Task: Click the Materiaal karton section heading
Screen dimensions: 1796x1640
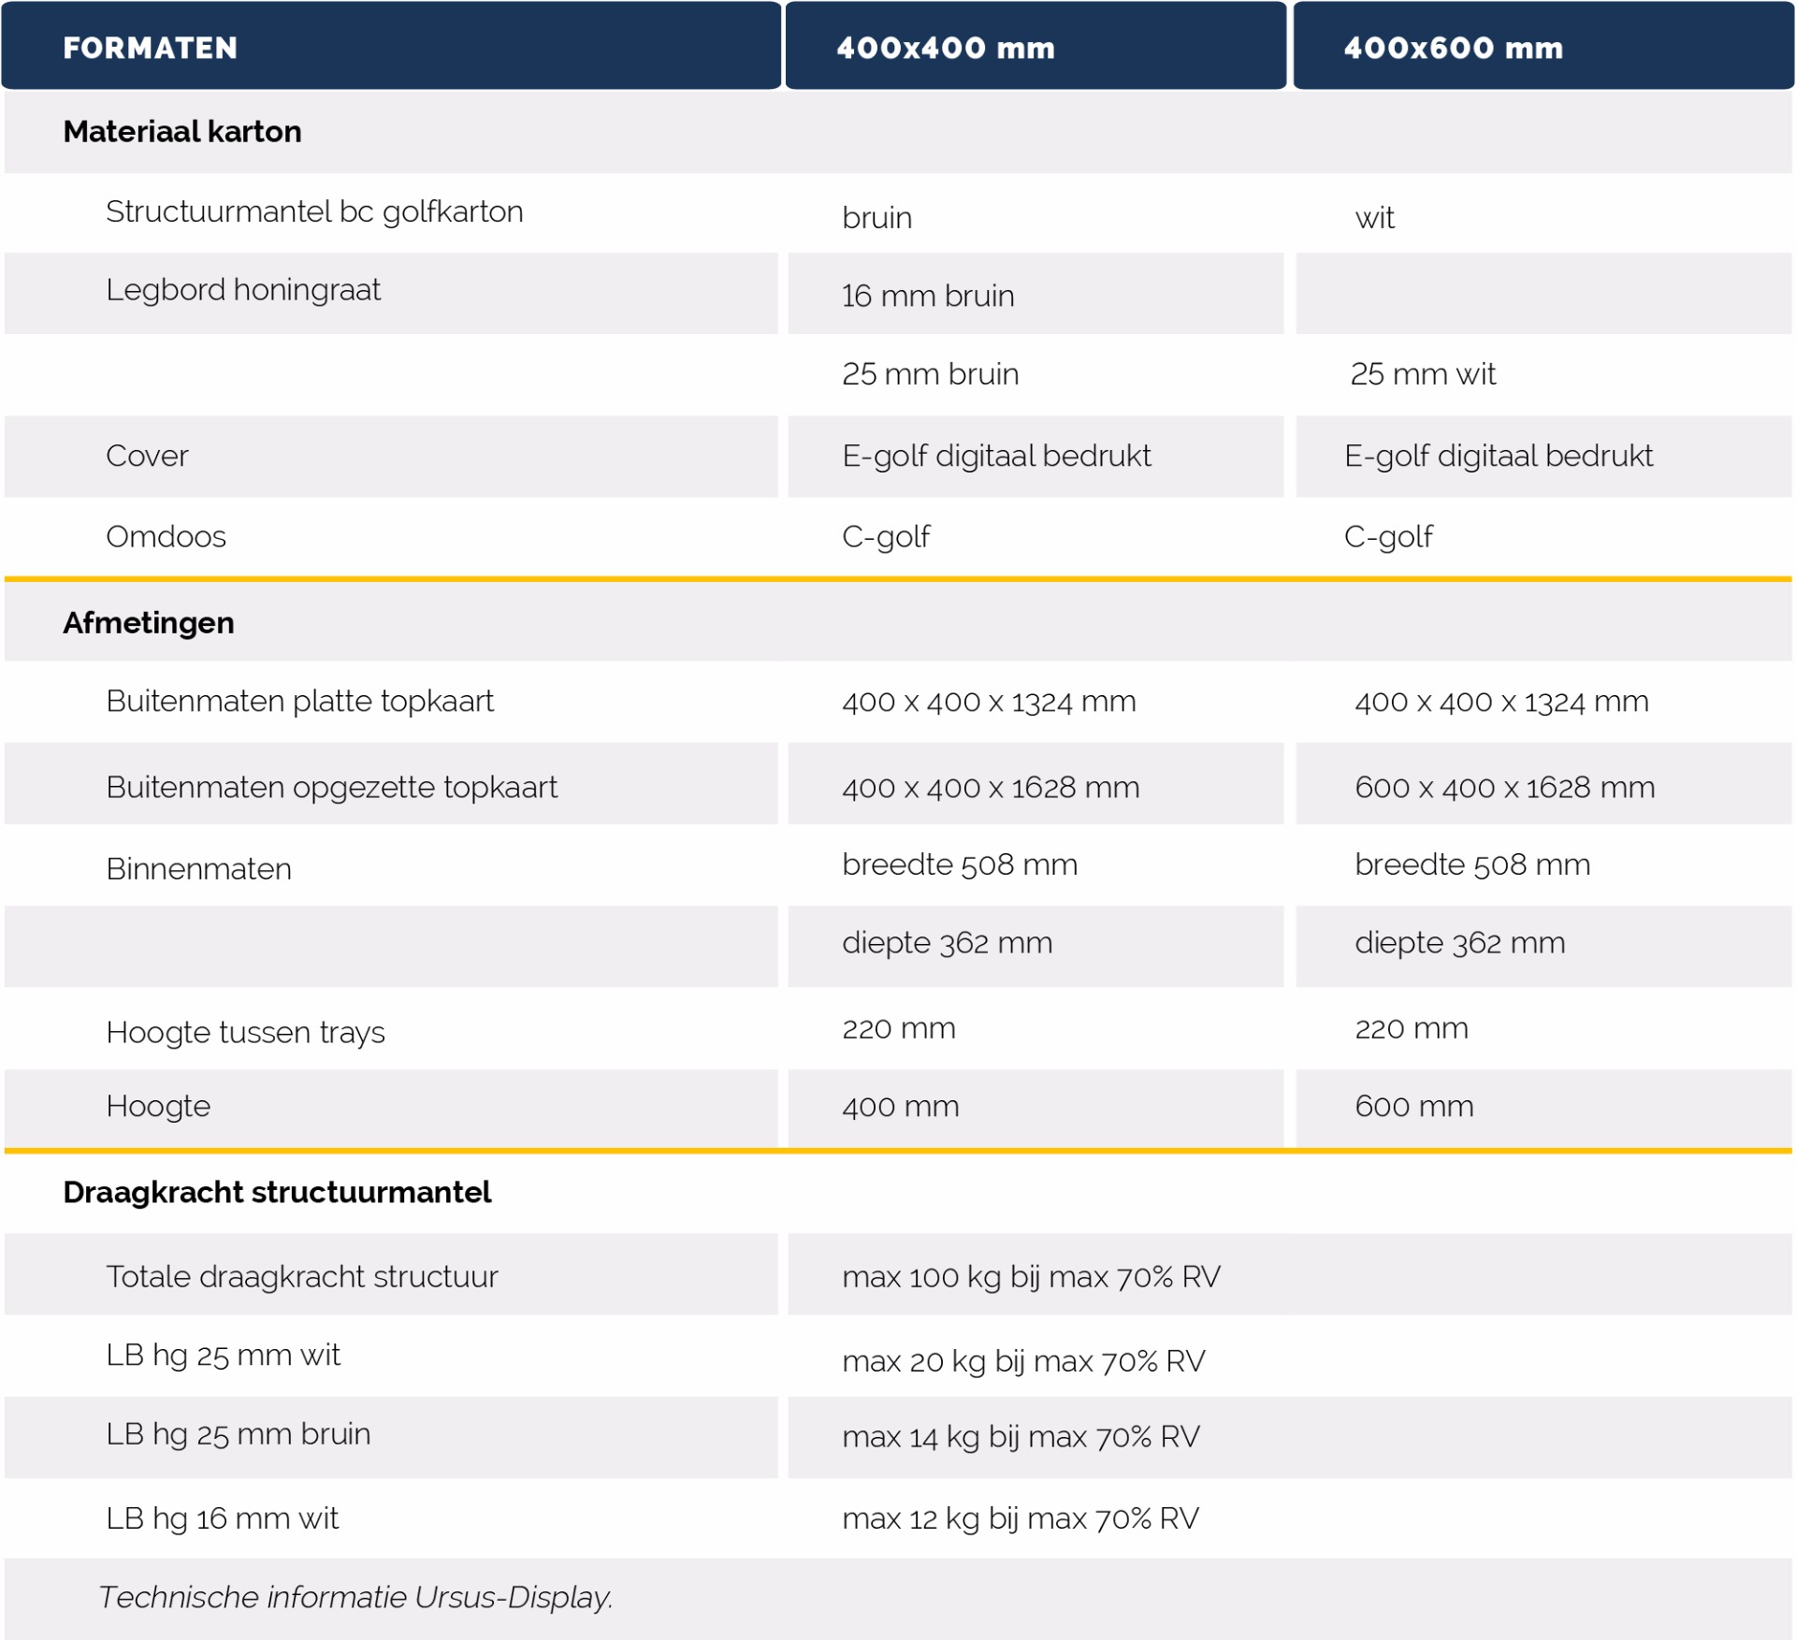Action: point(182,132)
